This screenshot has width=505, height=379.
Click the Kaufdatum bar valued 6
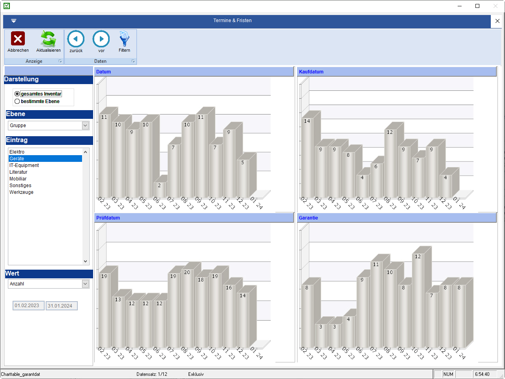[x=376, y=180]
